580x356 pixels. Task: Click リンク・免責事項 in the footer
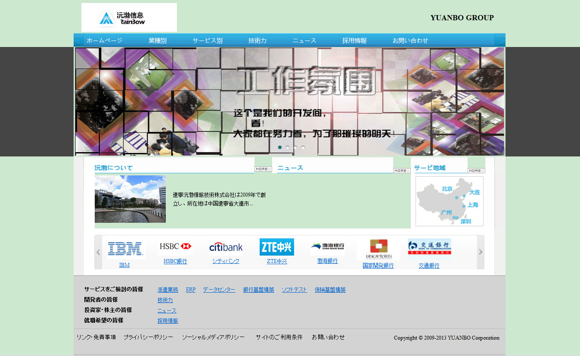(x=96, y=337)
